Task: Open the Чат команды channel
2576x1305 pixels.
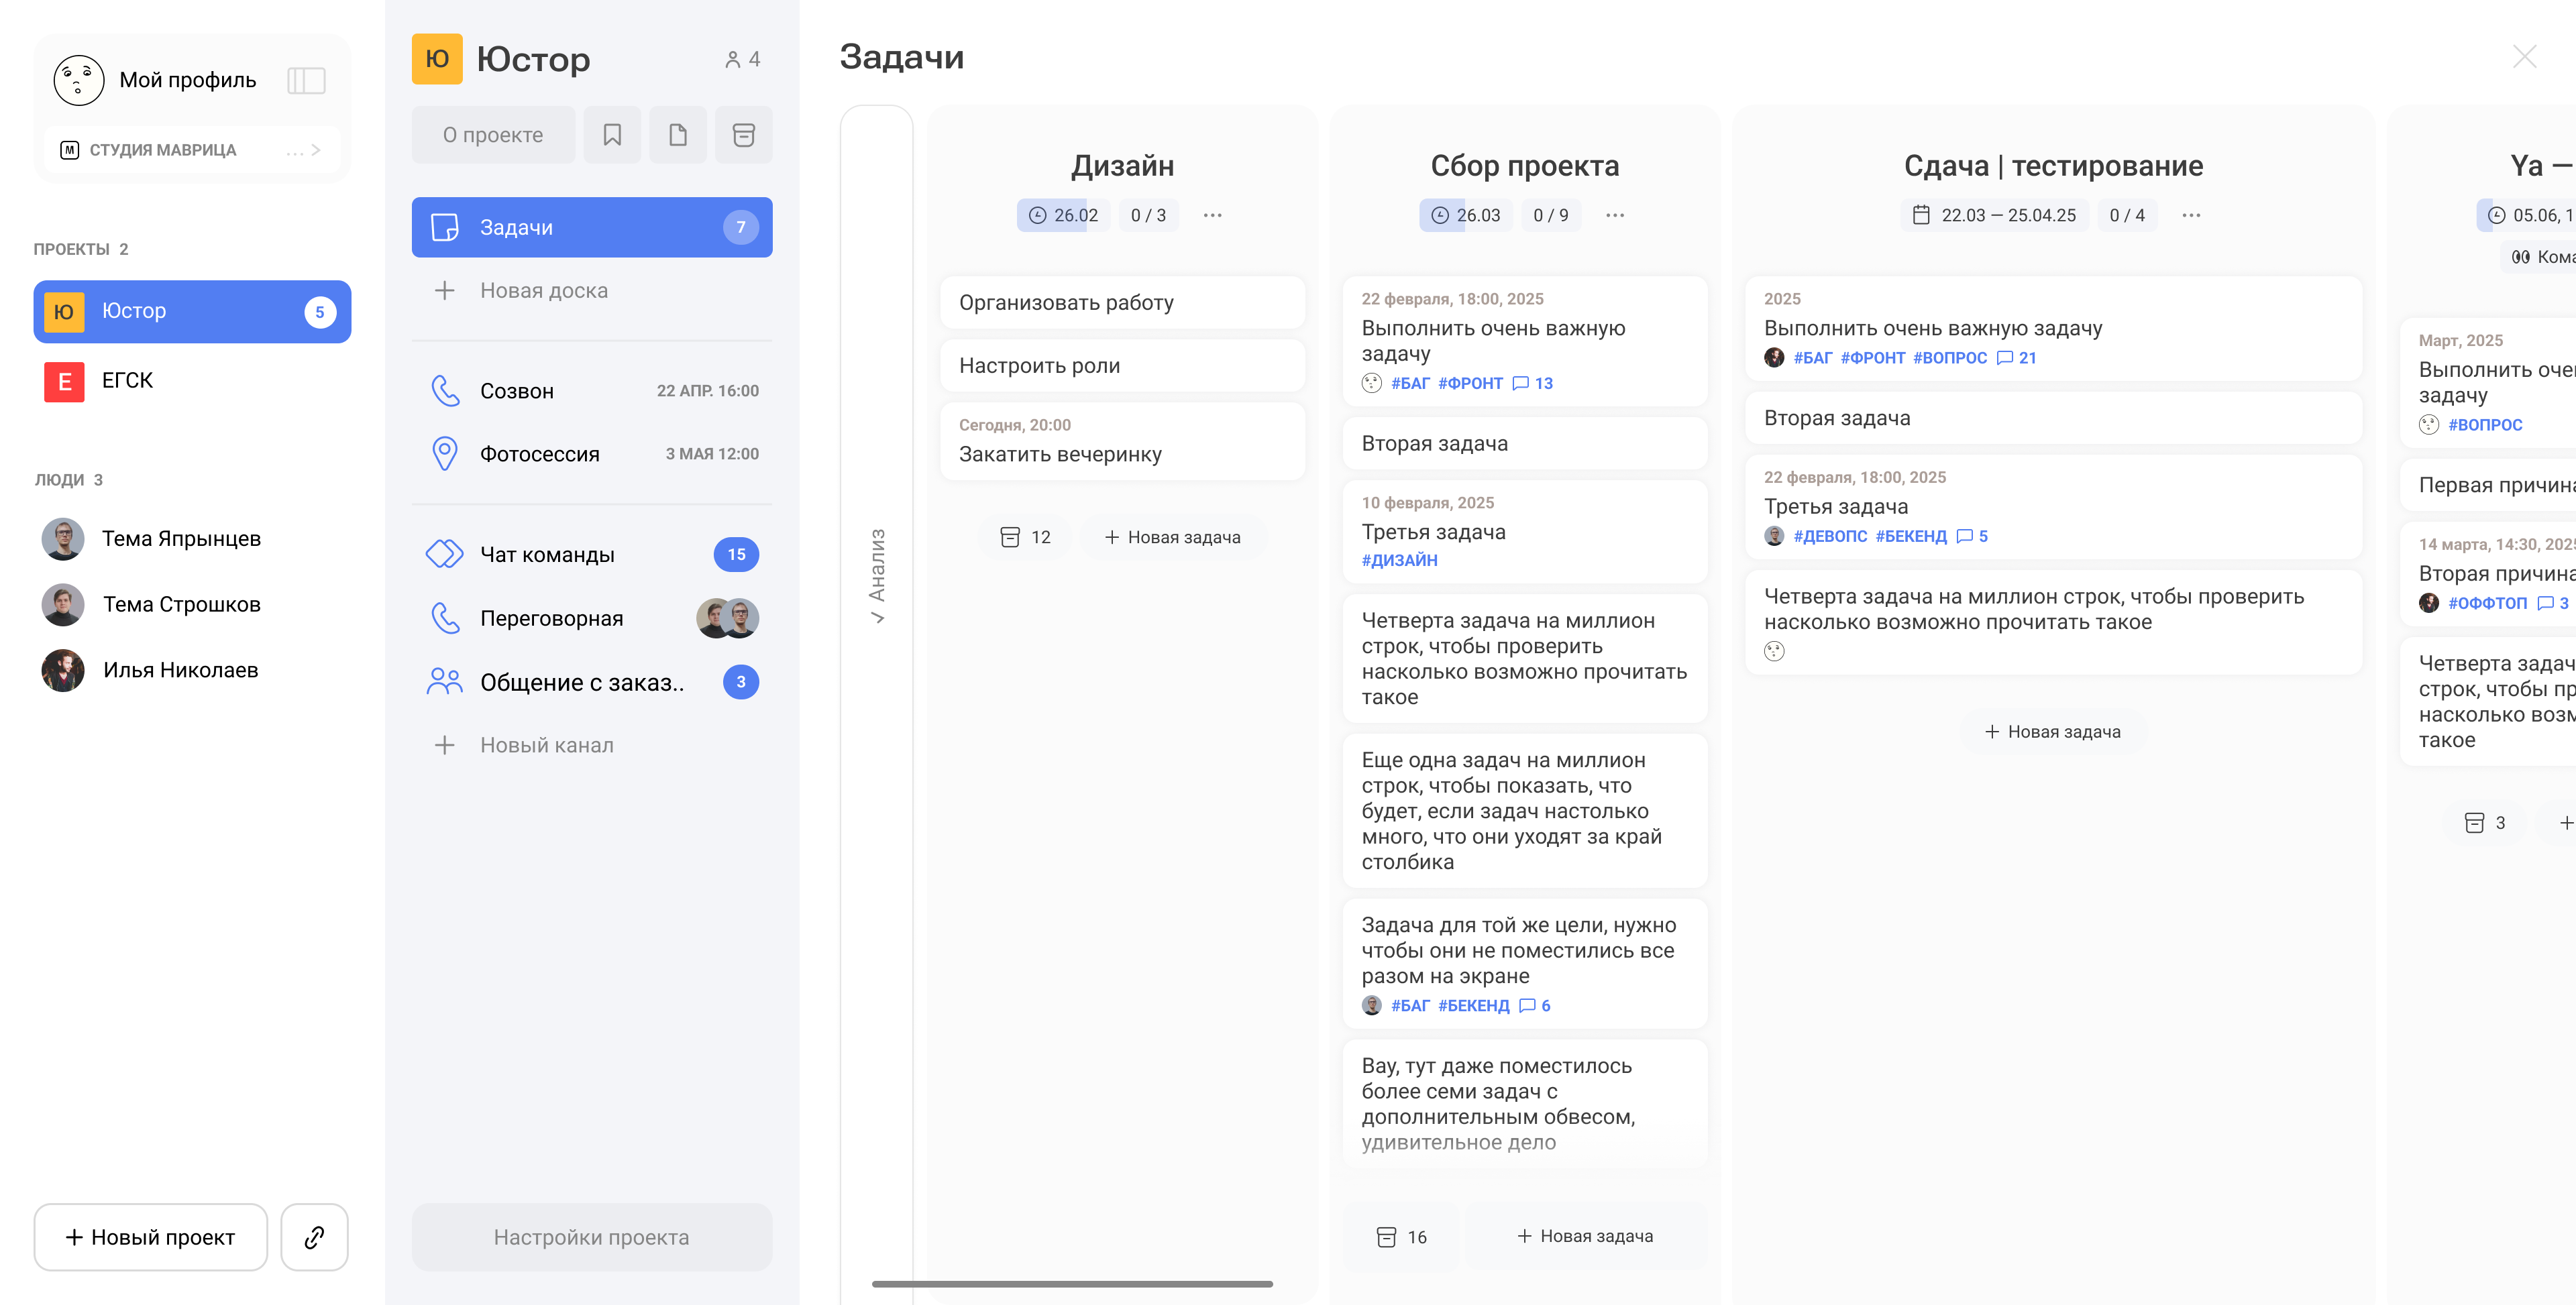Action: pyautogui.click(x=547, y=554)
